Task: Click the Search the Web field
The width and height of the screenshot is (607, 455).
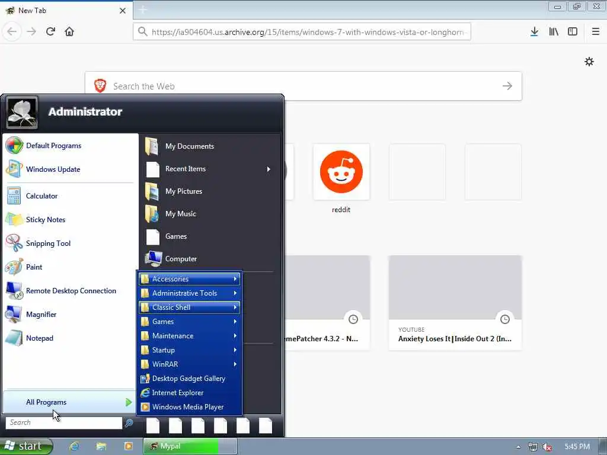Action: (x=303, y=86)
